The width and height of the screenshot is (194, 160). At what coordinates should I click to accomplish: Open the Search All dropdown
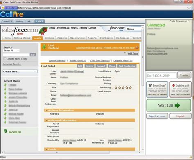pyautogui.click(x=11, y=51)
